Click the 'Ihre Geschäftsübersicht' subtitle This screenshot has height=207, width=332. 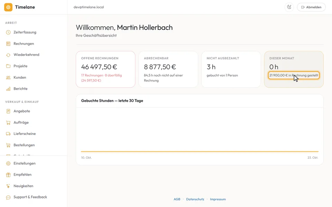point(96,36)
